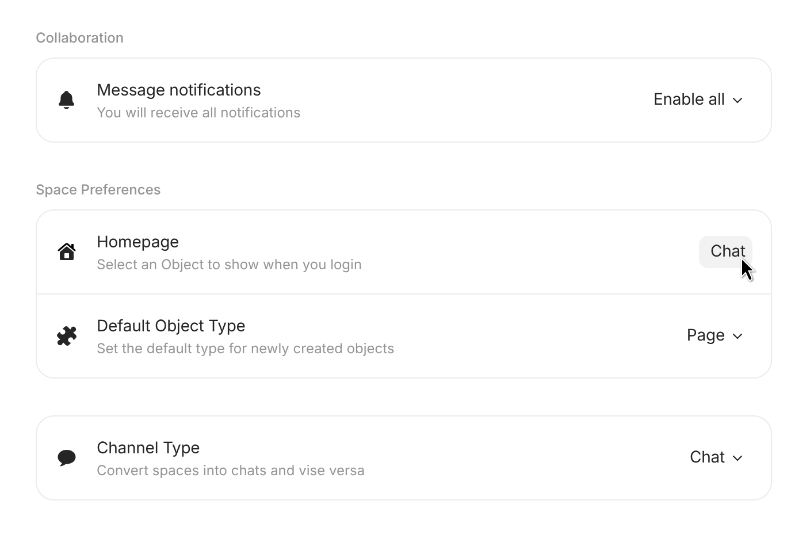Click the chevron in Channel Type row
Viewport: 795px width, 535px height.
click(738, 458)
